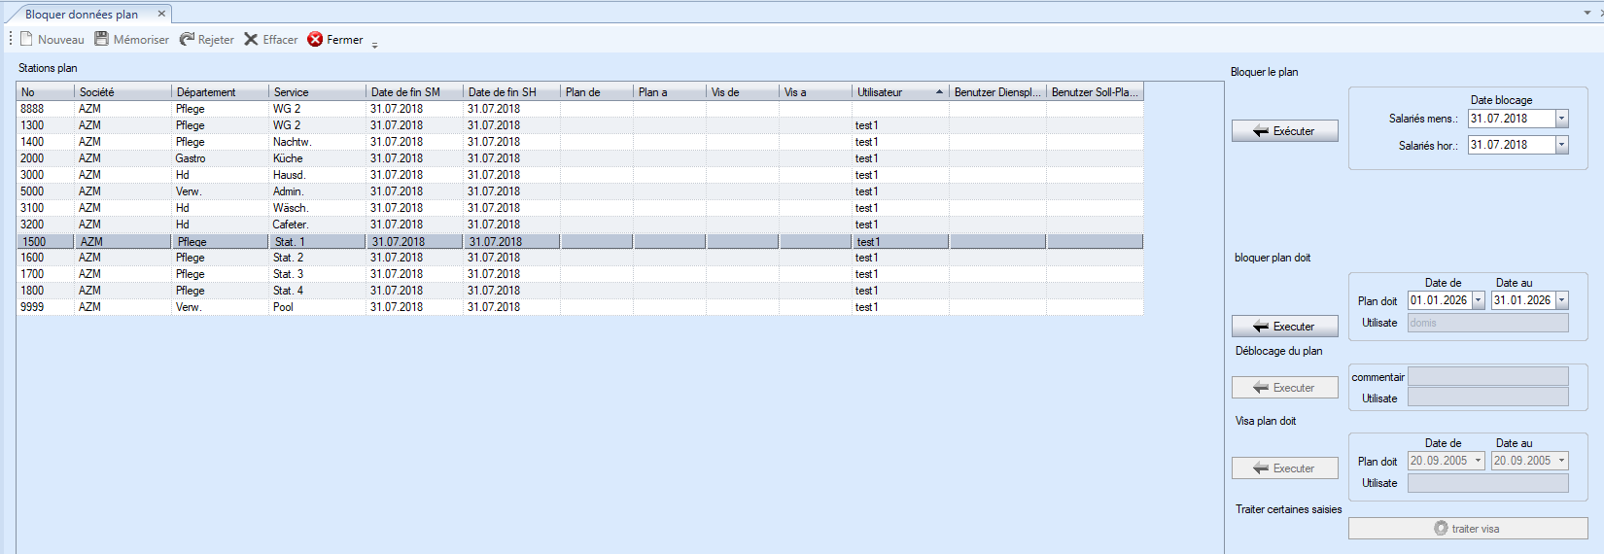Select the Gastro department cell in row 2000

(x=221, y=158)
